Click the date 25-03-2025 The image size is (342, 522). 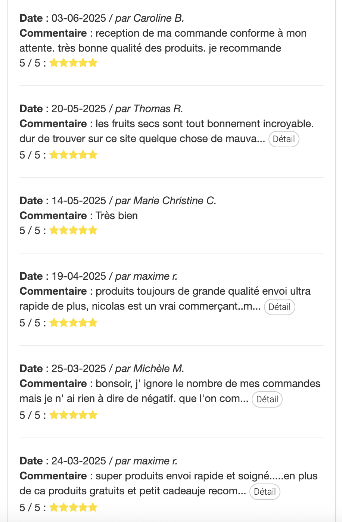coord(79,369)
